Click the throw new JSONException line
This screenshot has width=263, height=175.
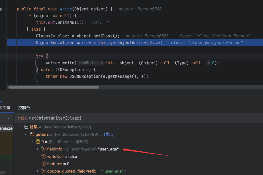[97, 76]
